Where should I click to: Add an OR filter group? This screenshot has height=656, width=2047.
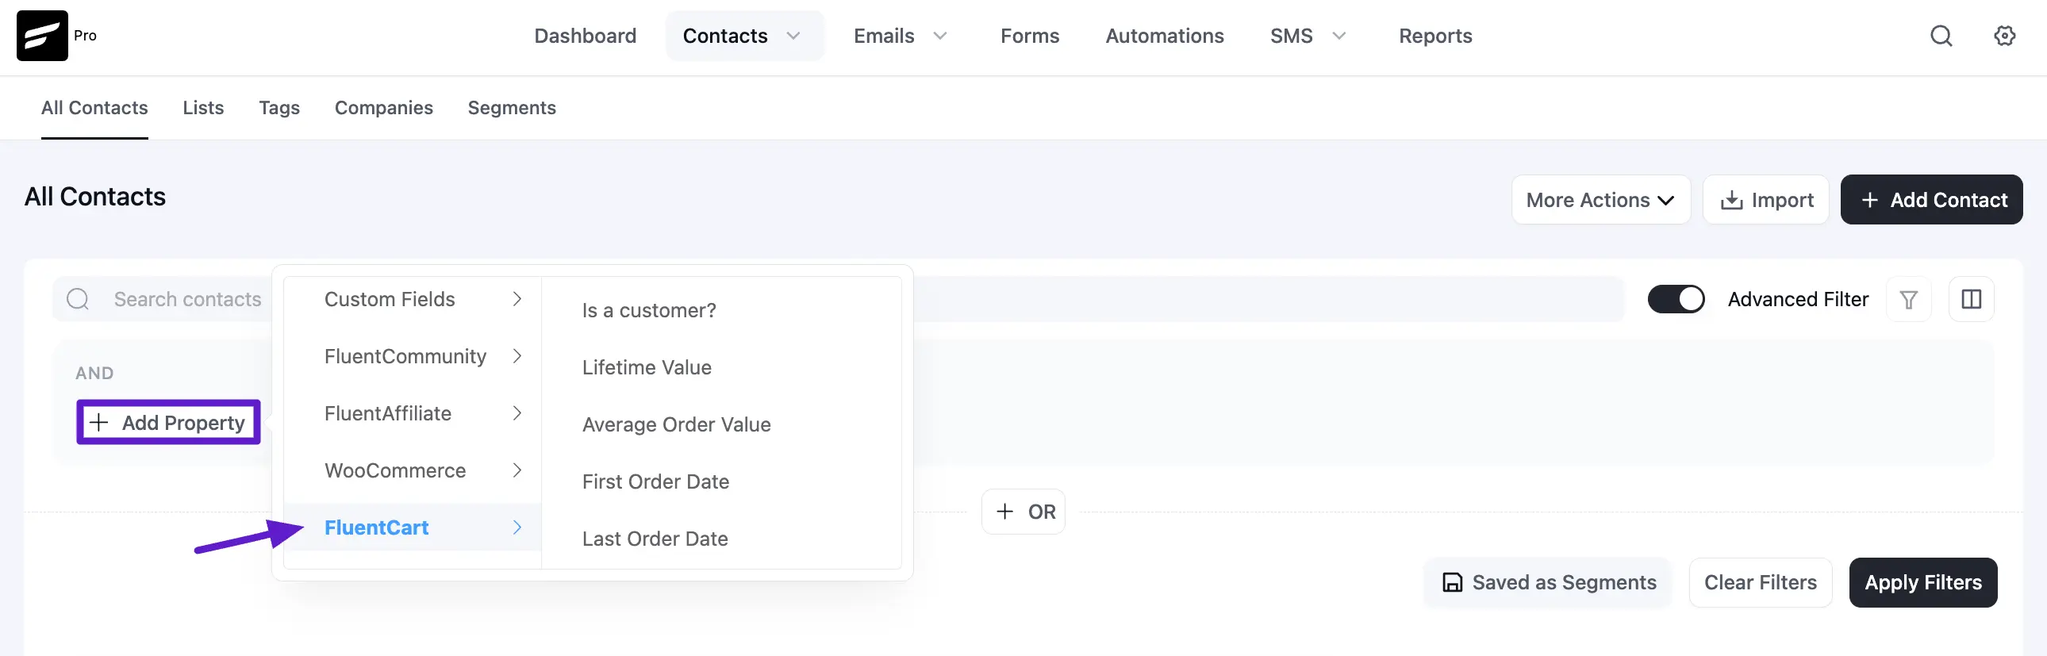tap(1024, 512)
